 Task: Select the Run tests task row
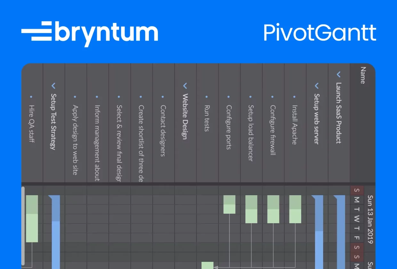(x=207, y=123)
